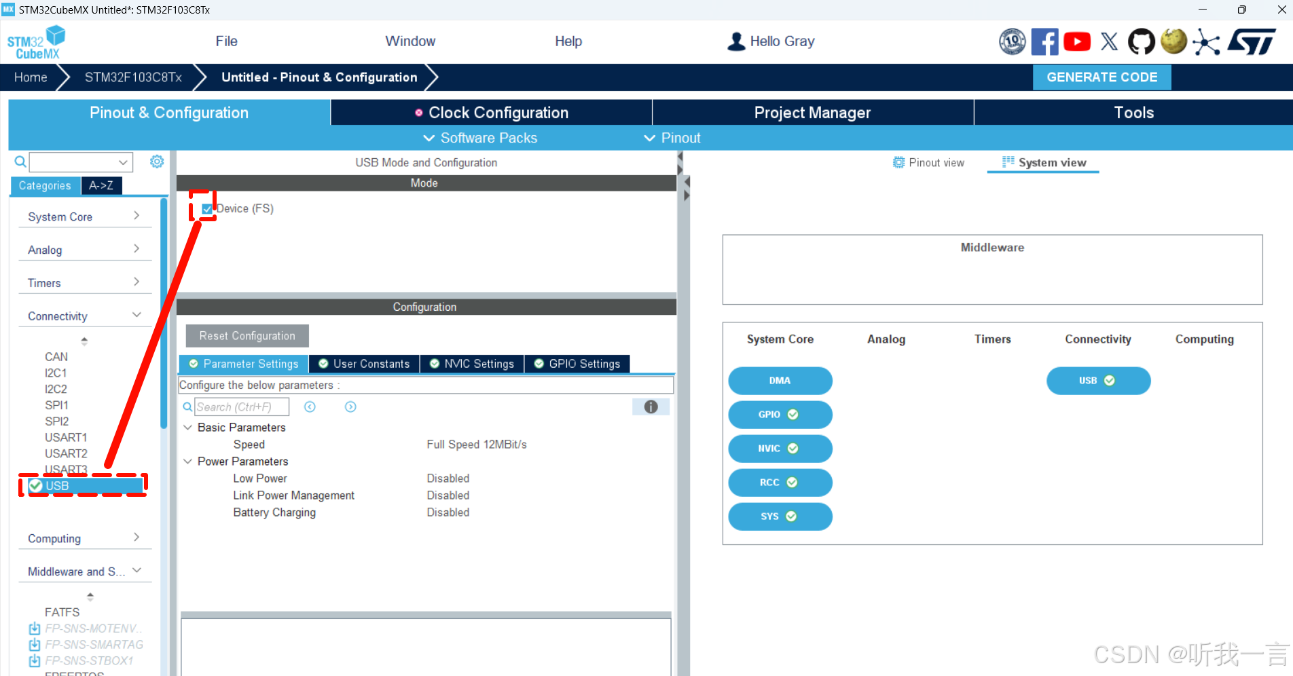This screenshot has height=676, width=1293.
Task: Select USART1 in Connectivity list
Action: coord(66,438)
